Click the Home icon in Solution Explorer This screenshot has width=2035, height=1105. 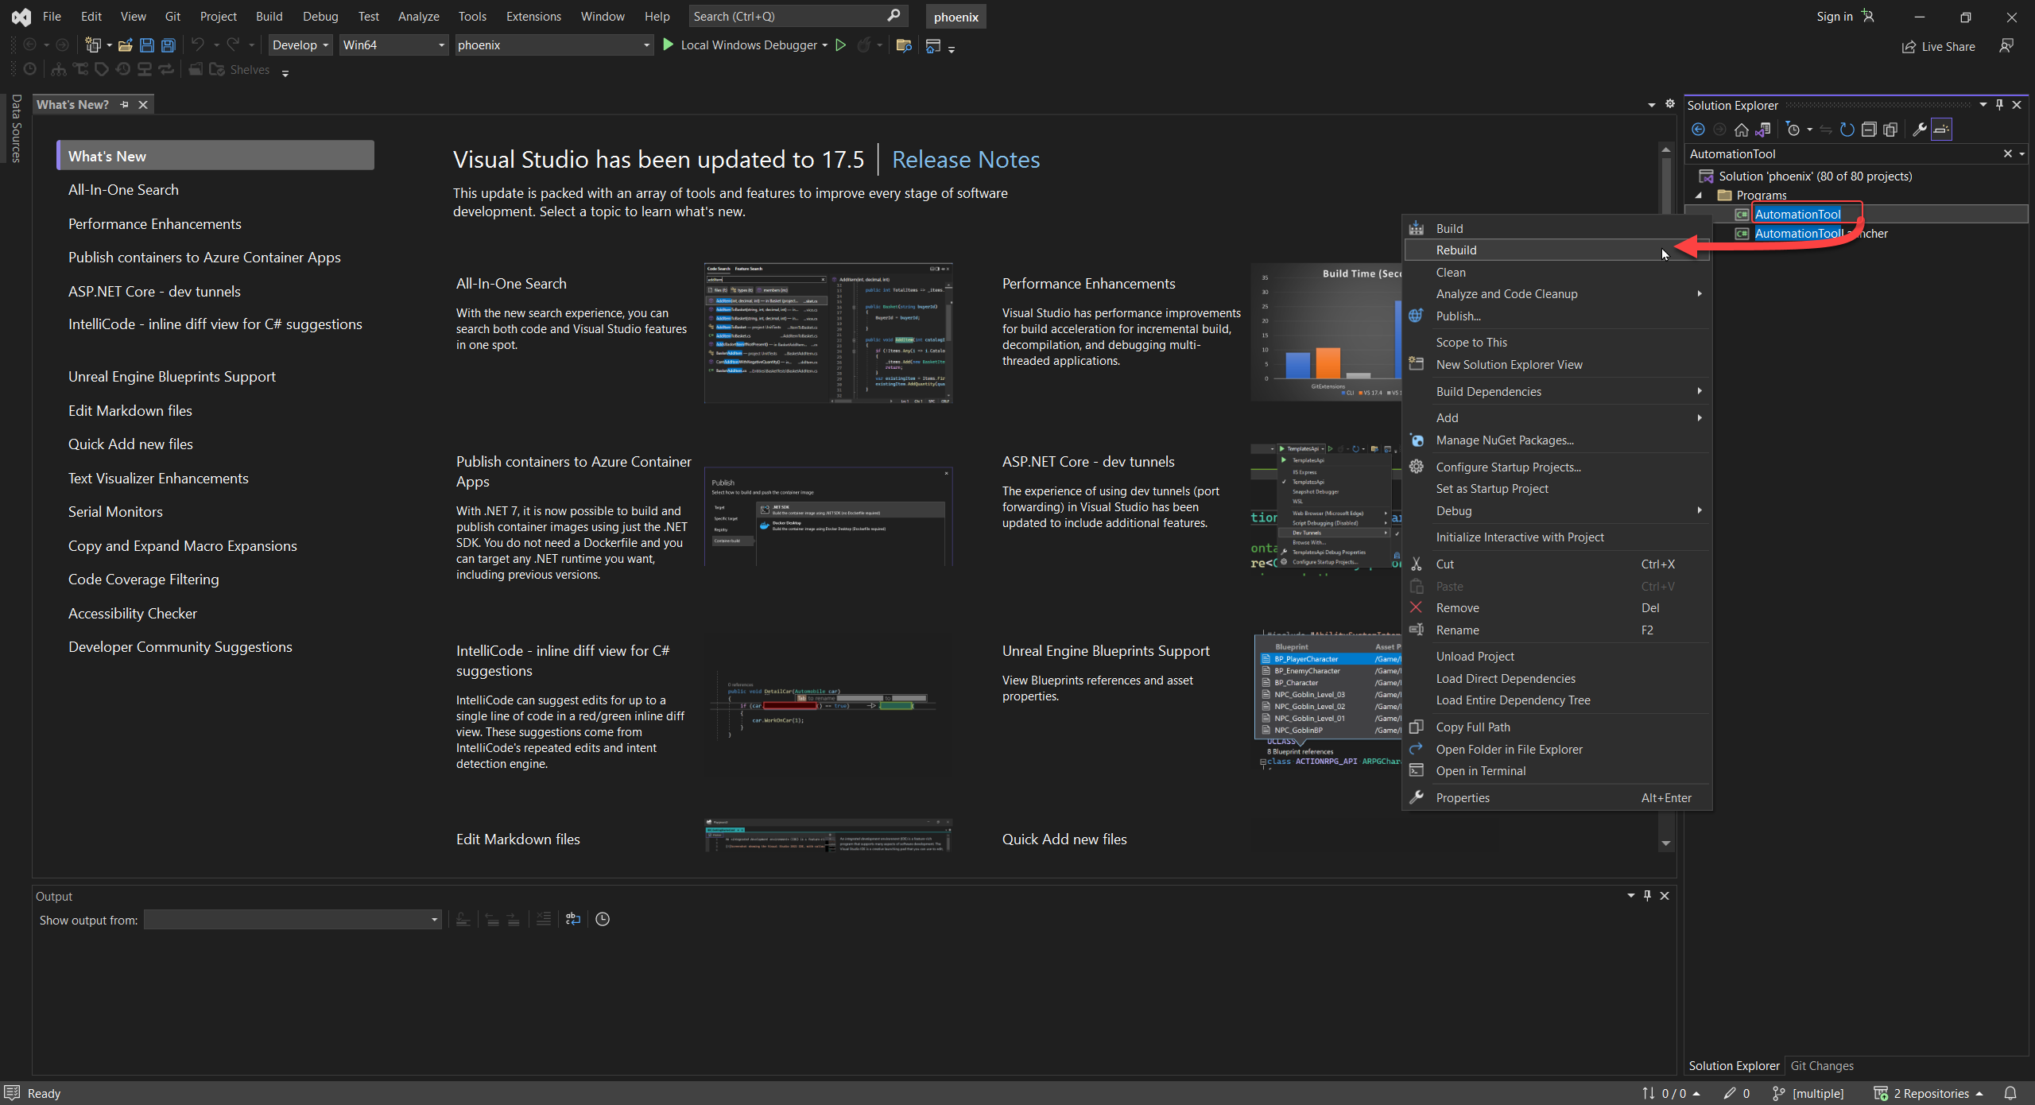pos(1741,130)
